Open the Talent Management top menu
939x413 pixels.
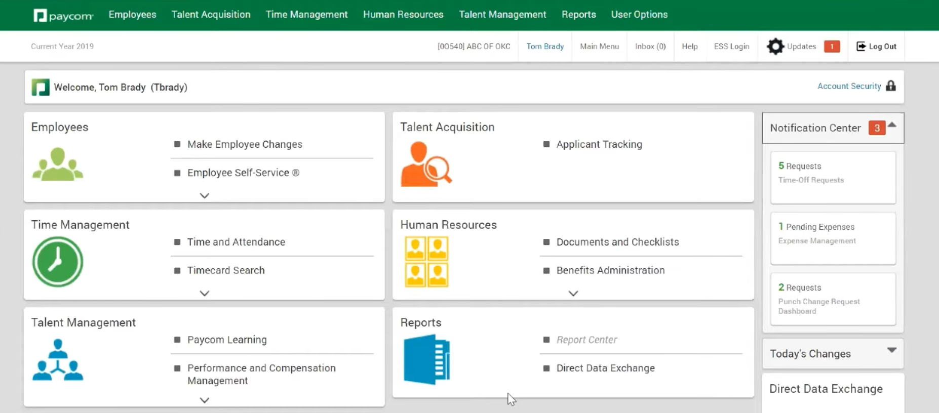click(x=503, y=15)
